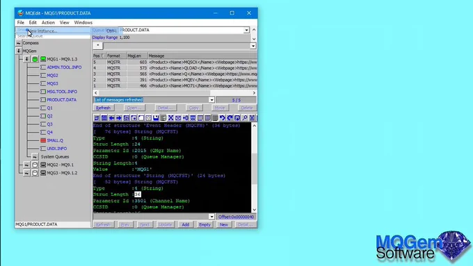Select the message row with MsgLen 603
The image size is (473, 266).
click(x=175, y=62)
